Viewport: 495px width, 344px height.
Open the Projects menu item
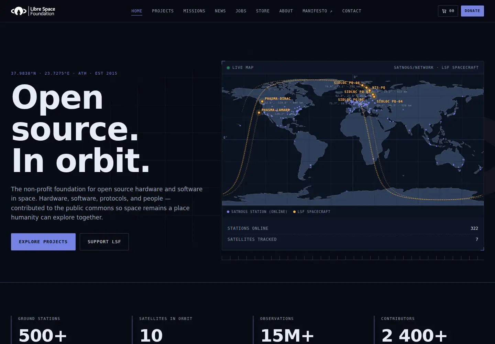point(163,11)
